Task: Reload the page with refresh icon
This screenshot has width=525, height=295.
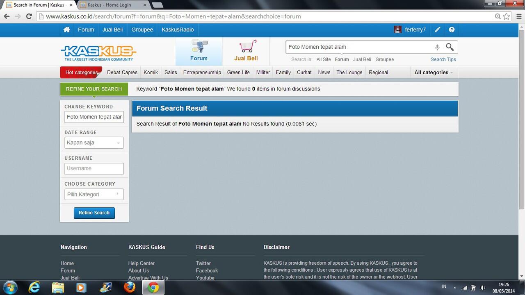Action: point(29,16)
